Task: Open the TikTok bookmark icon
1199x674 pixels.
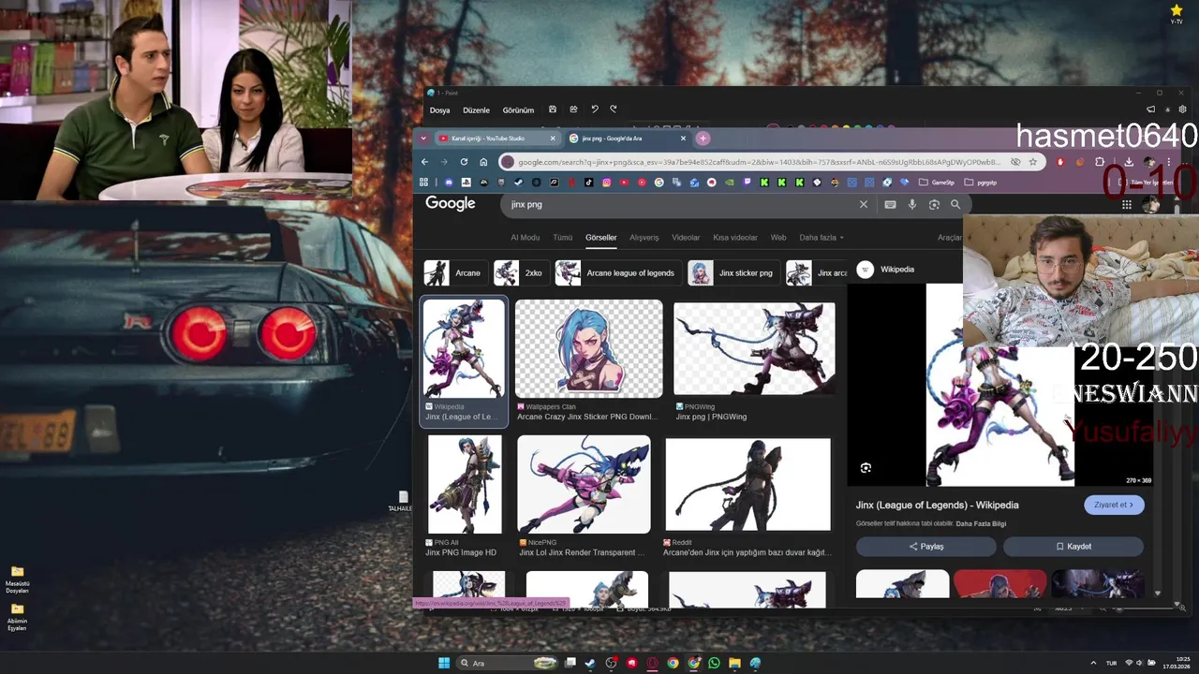Action: [x=589, y=183]
